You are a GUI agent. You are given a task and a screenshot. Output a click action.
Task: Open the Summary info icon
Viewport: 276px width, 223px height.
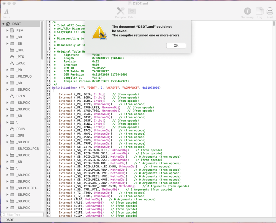[x=247, y=11]
